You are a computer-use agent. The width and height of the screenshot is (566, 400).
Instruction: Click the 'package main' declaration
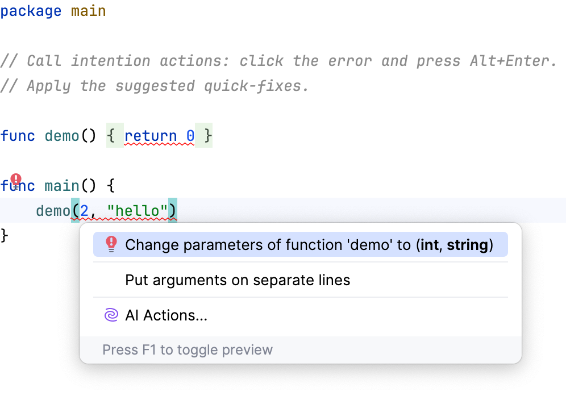click(53, 10)
